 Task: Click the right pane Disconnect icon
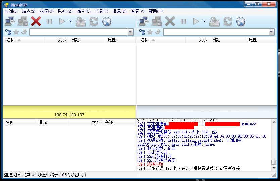tap(156, 21)
